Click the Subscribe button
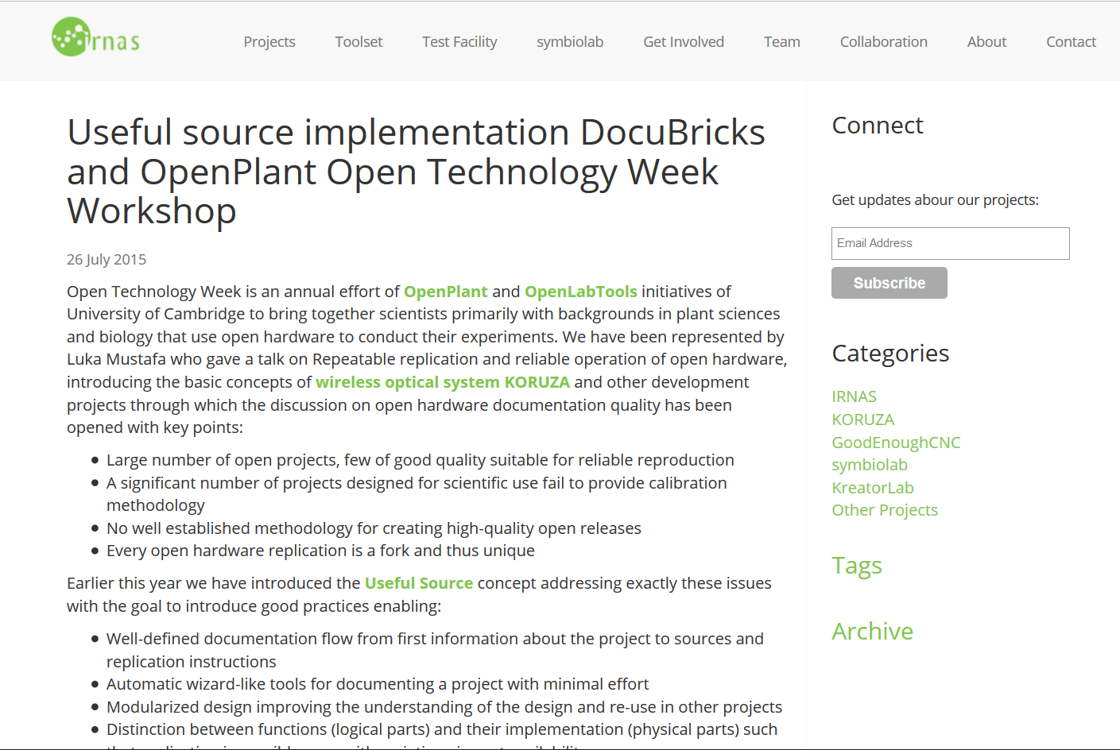Viewport: 1120px width, 750px height. coord(889,283)
